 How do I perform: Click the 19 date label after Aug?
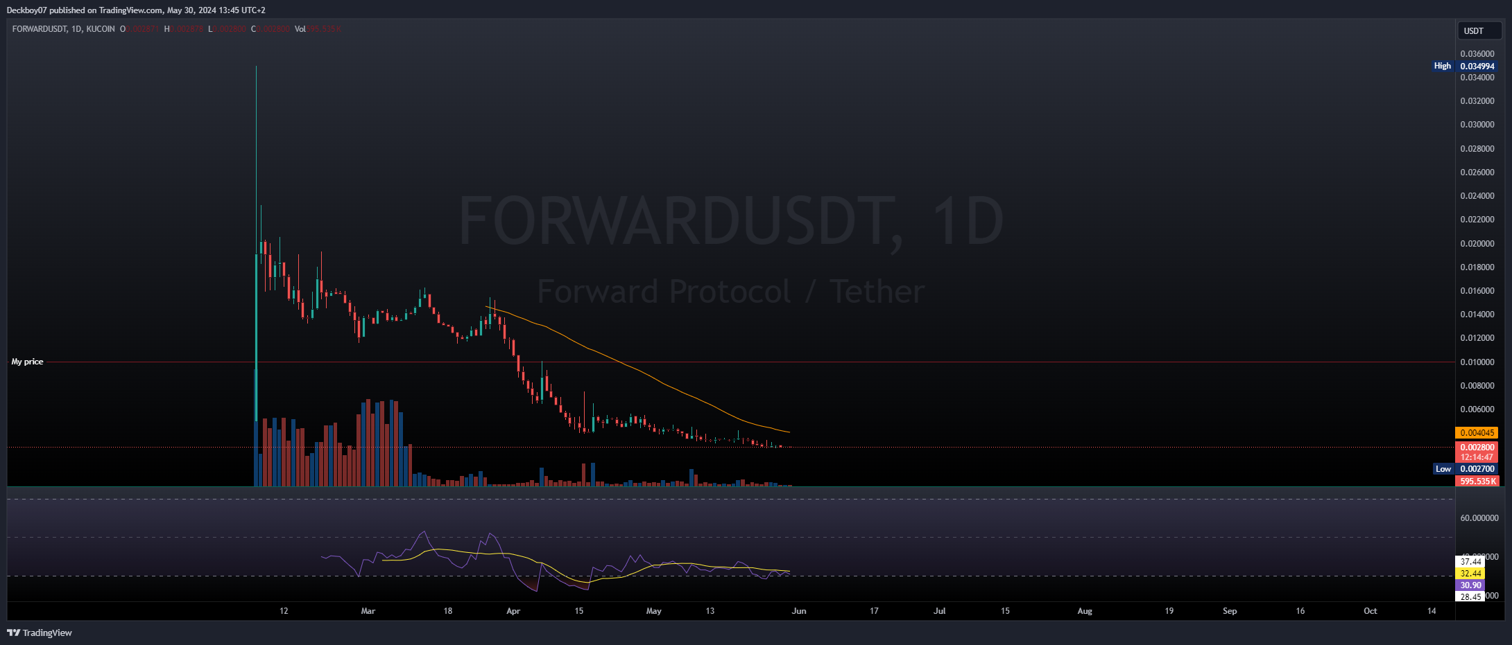coord(1169,611)
